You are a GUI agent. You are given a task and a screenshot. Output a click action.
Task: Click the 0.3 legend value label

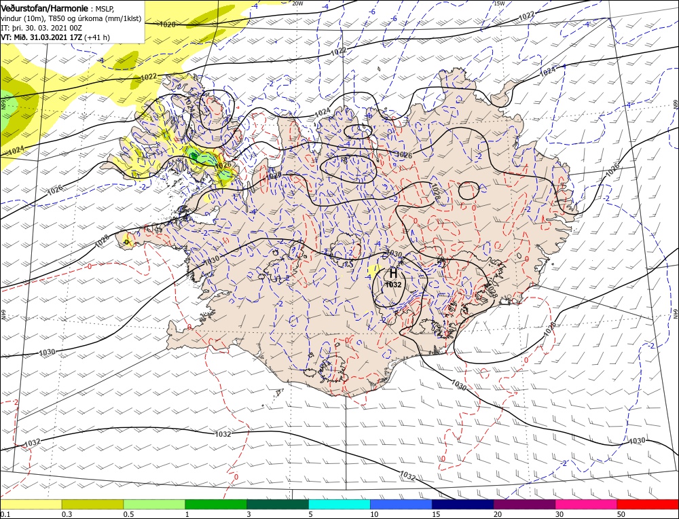click(x=67, y=514)
